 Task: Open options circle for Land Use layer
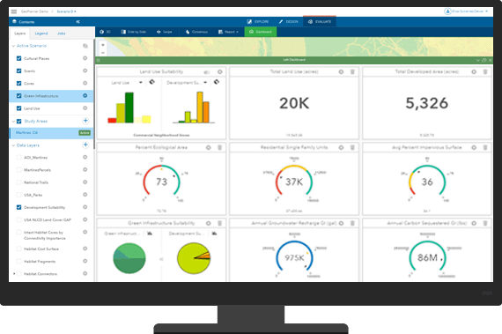85,108
